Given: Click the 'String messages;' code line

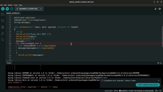Looking at the screenshot, I should [x=22, y=22].
